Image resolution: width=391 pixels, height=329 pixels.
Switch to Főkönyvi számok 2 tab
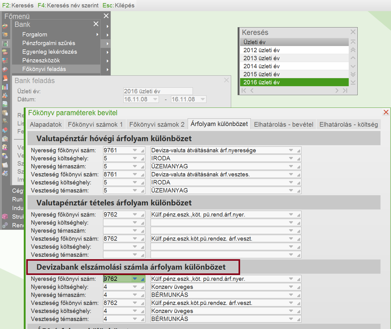(157, 124)
